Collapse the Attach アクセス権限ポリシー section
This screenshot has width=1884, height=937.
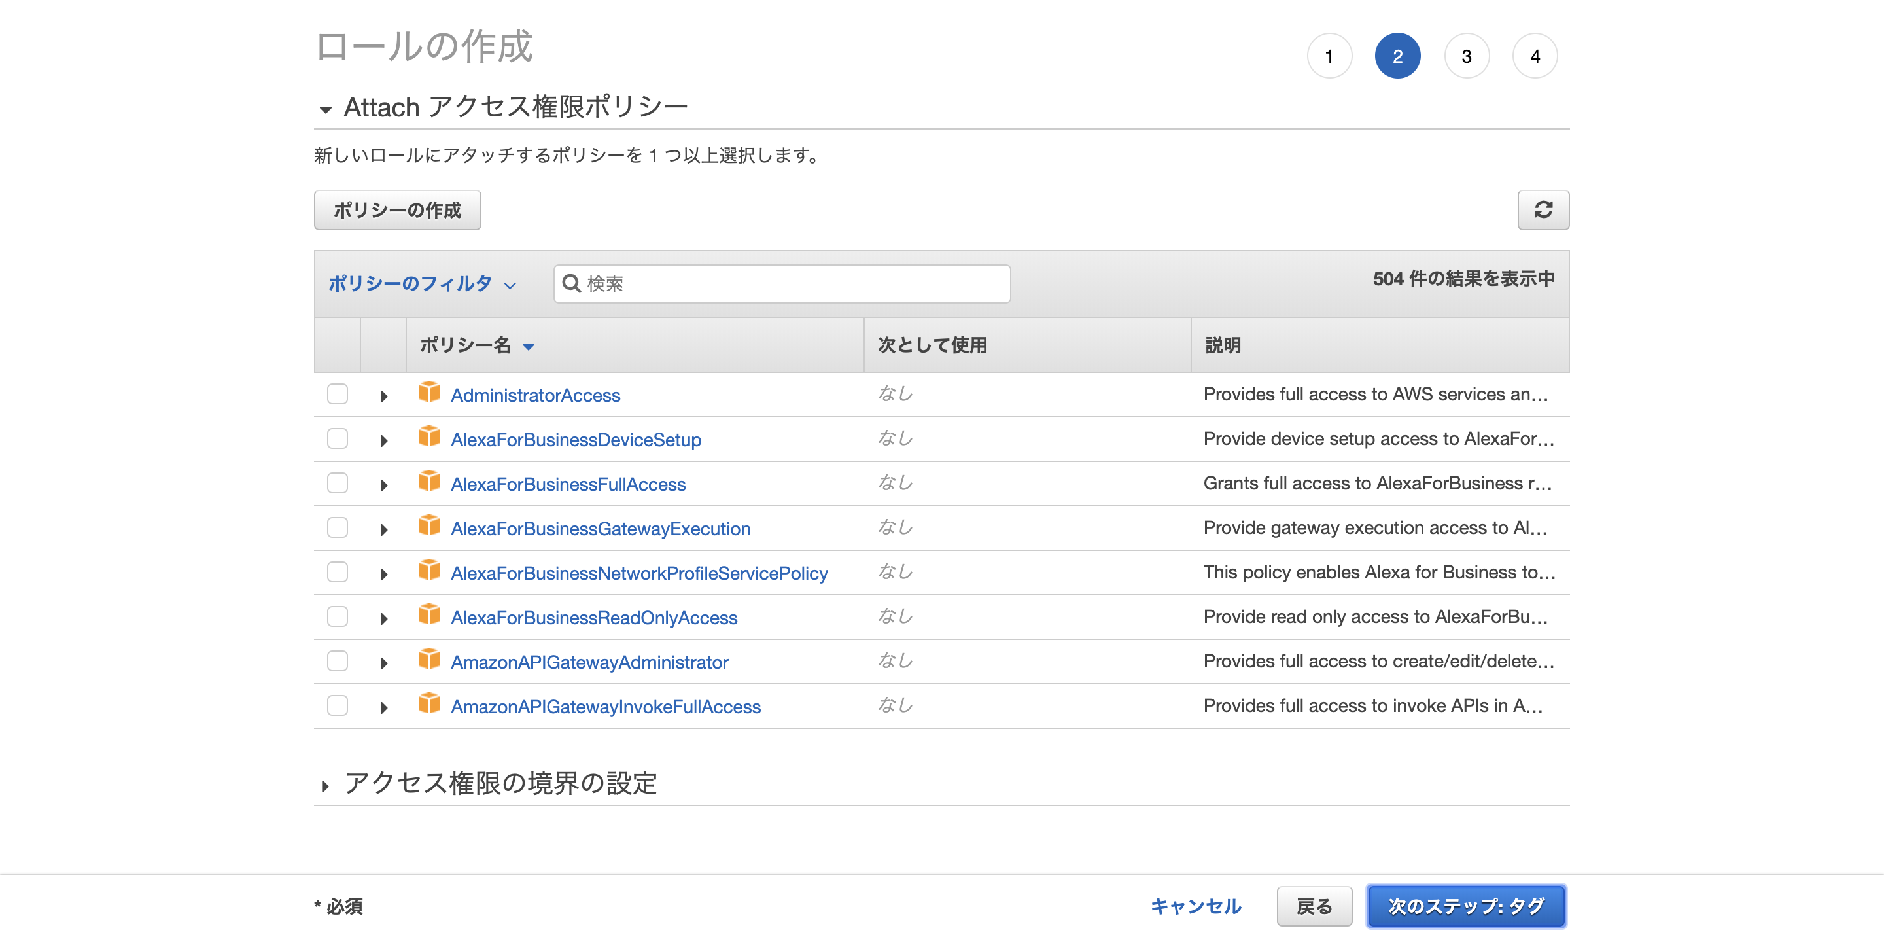click(326, 110)
